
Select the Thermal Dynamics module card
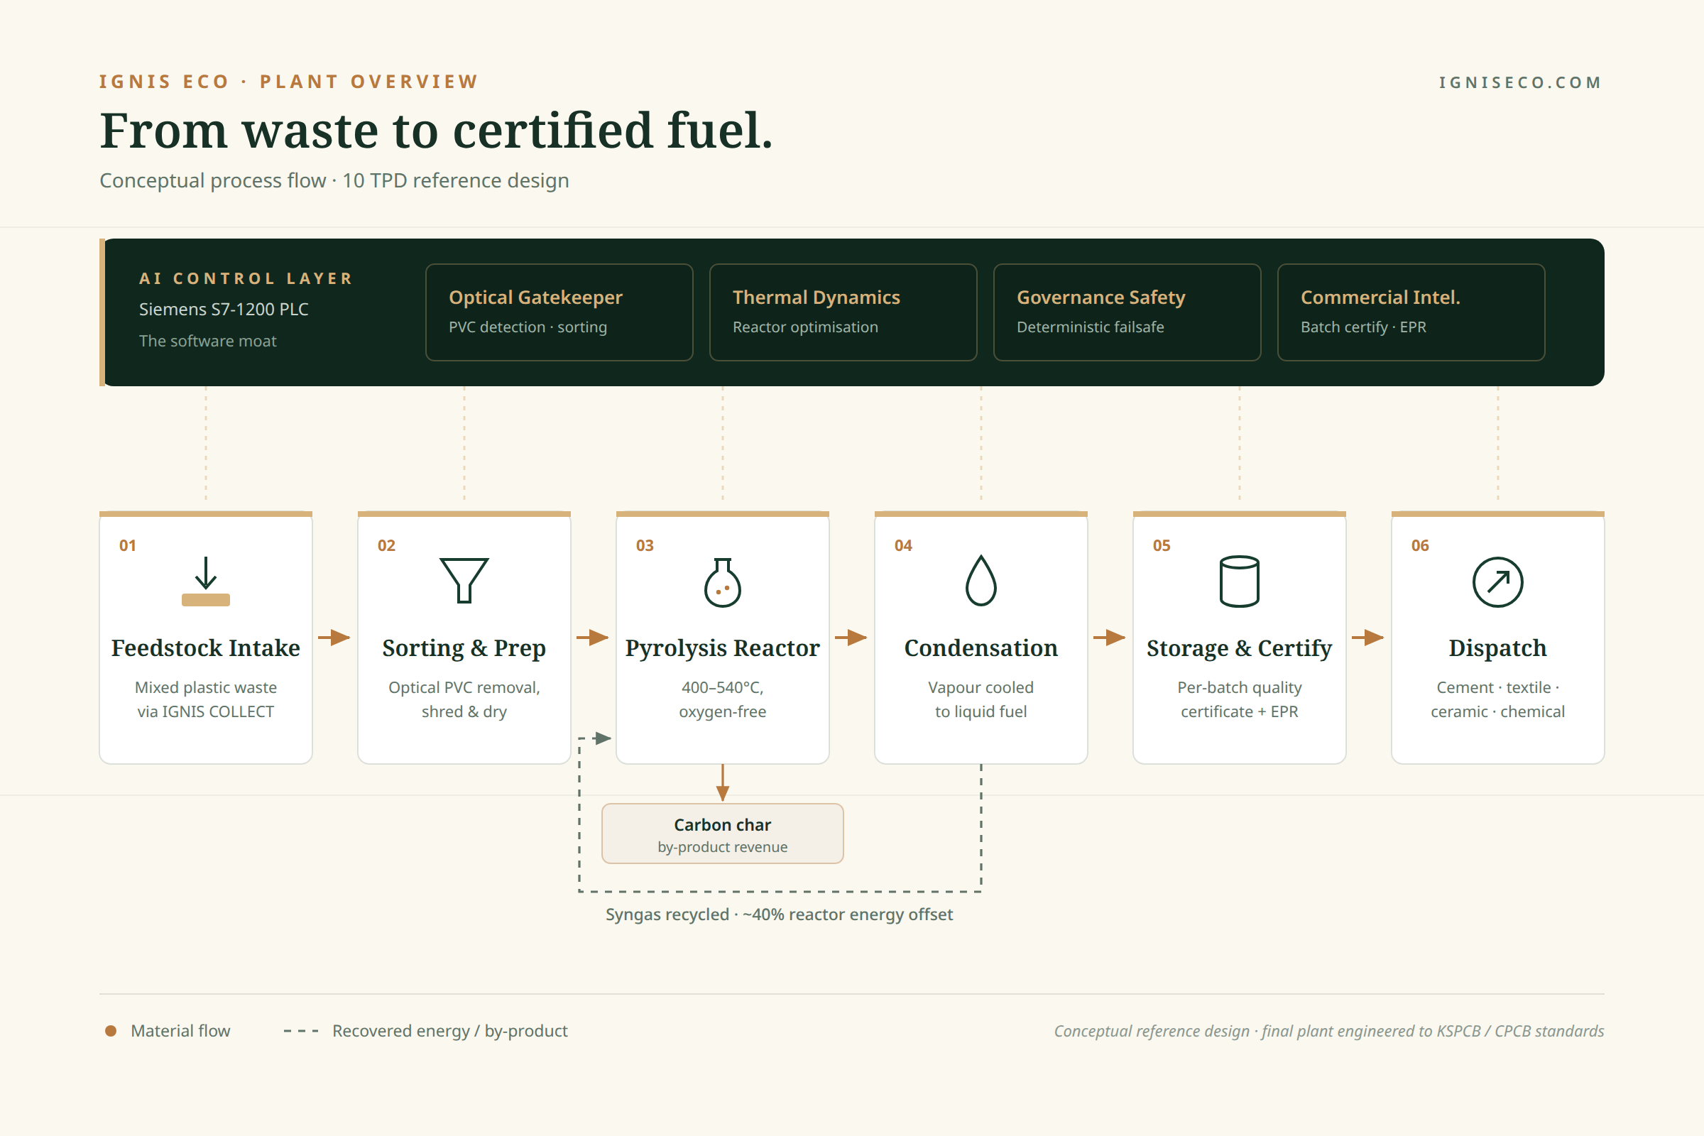[x=843, y=312]
